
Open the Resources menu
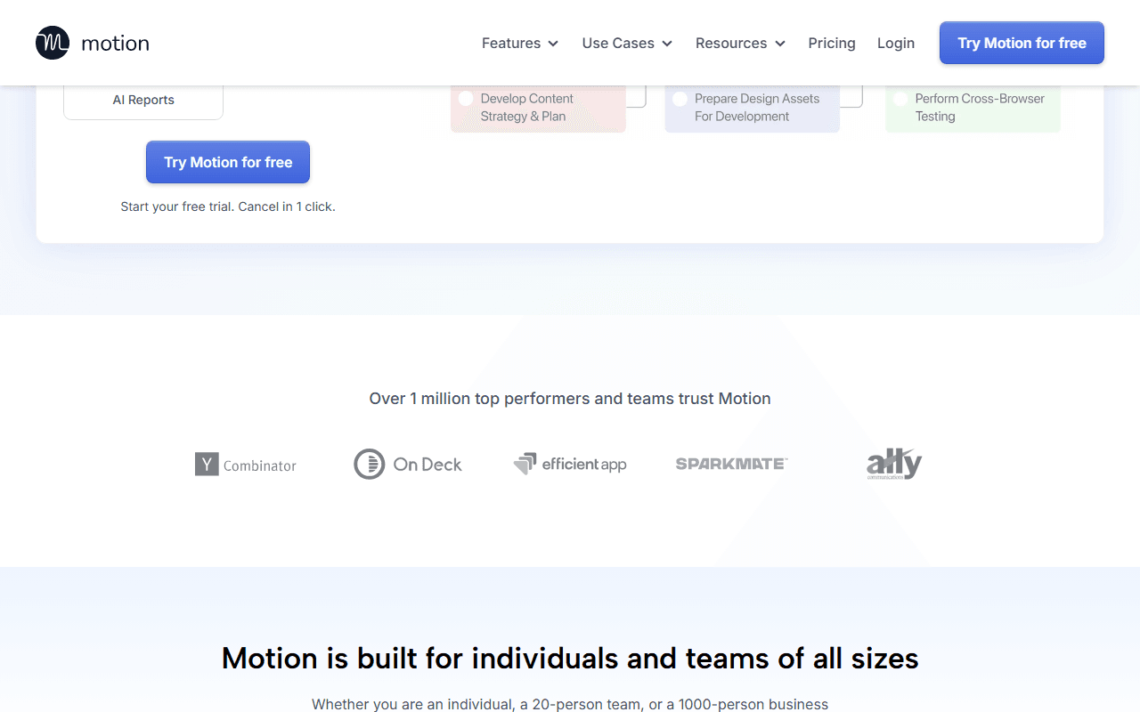(x=740, y=43)
